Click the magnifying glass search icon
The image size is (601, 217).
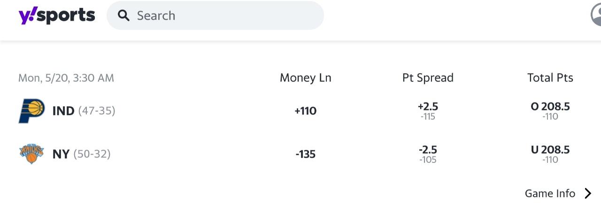click(x=123, y=15)
